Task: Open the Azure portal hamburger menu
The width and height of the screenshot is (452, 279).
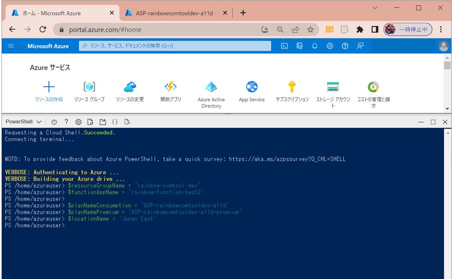Action: click(11, 46)
